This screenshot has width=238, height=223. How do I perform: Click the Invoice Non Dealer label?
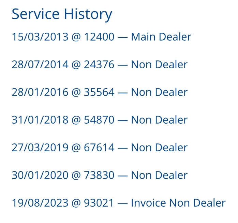pos(178,203)
